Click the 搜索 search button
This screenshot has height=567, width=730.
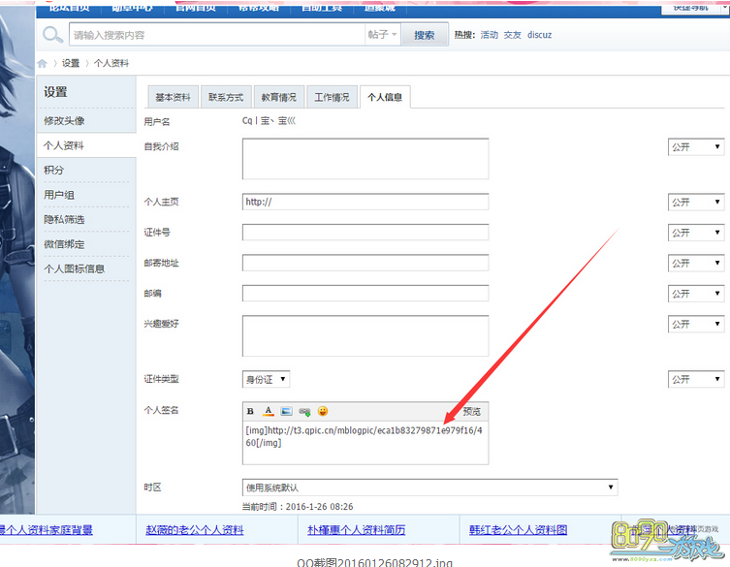point(424,35)
